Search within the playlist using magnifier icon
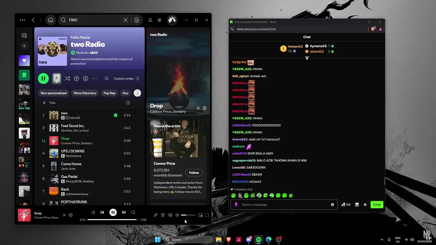Viewport: 436px width, 245px height. 107,79
